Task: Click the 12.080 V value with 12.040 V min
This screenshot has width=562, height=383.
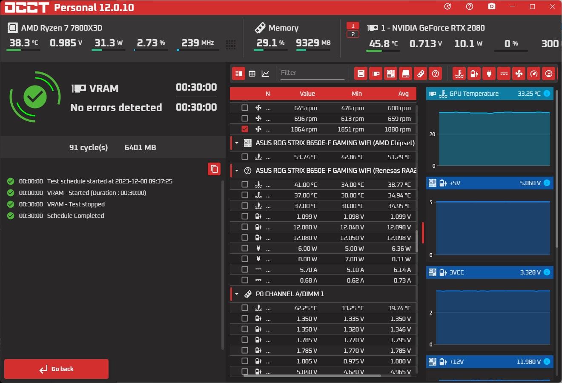Action: pyautogui.click(x=305, y=227)
